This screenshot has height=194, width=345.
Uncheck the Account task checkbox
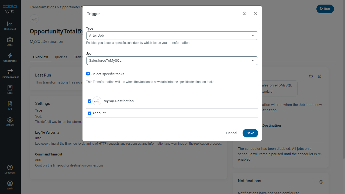pos(89,113)
